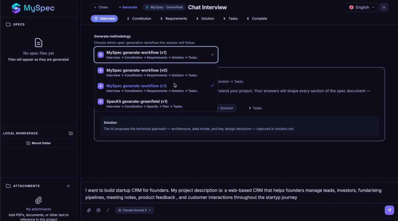The width and height of the screenshot is (398, 221).
Task: Go back to Chats
Action: [101, 7]
